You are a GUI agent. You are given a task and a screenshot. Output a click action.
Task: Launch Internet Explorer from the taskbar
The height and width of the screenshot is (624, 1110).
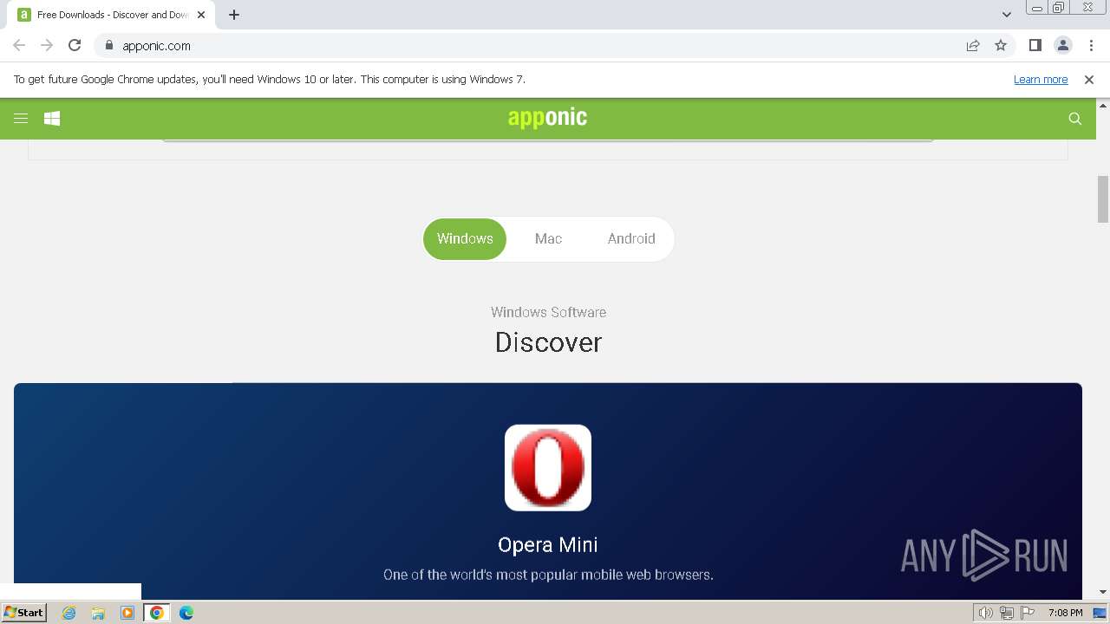click(69, 613)
